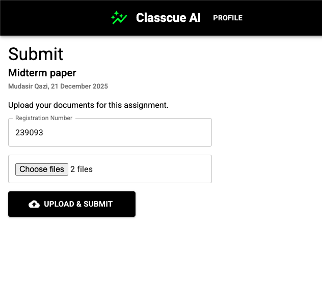Click the cloud upload icon
322x287 pixels.
coord(34,204)
